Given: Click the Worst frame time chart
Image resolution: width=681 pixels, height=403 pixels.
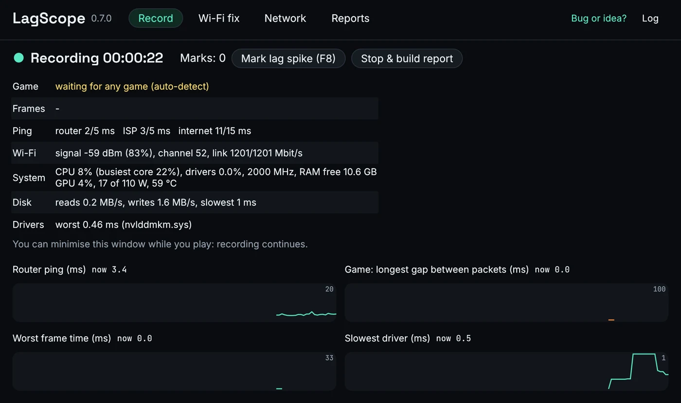Looking at the screenshot, I should [174, 371].
